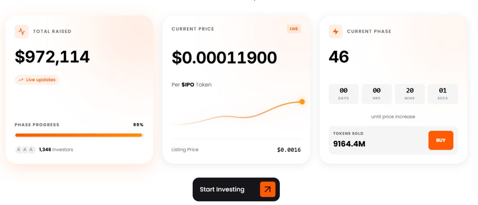Click the Mins countdown box

click(x=409, y=94)
